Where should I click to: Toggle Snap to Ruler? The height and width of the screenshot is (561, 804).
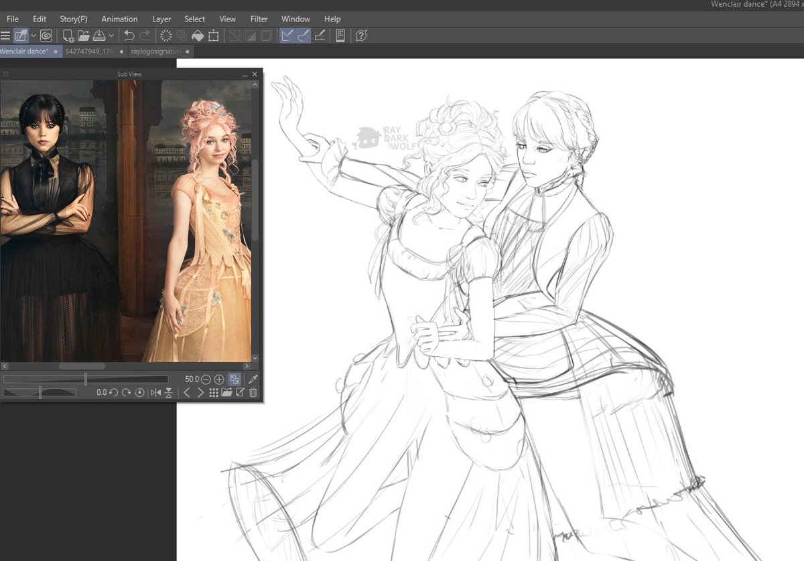(x=287, y=35)
